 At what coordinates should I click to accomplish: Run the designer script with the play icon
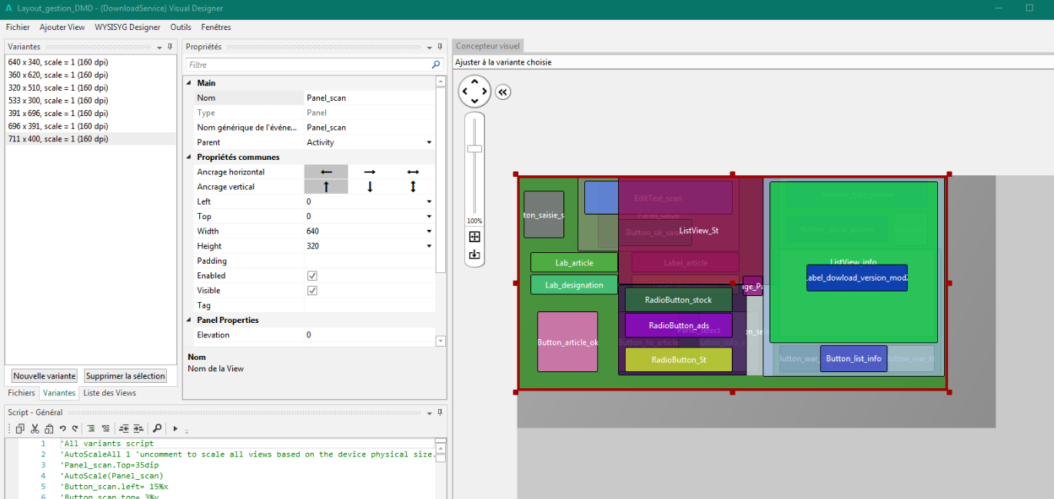click(x=175, y=428)
